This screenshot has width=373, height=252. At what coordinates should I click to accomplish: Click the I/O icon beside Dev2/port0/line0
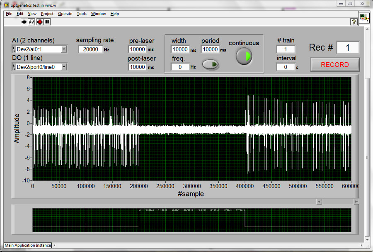[x=14, y=67]
